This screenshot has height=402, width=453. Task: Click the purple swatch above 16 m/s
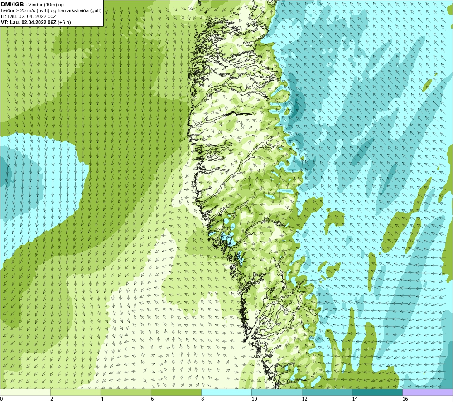428,392
